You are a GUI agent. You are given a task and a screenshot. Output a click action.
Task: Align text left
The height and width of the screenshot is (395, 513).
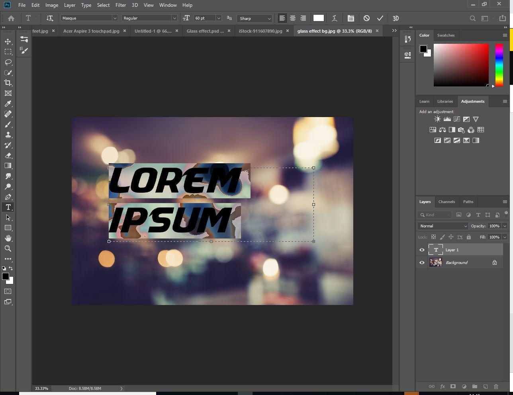click(282, 18)
